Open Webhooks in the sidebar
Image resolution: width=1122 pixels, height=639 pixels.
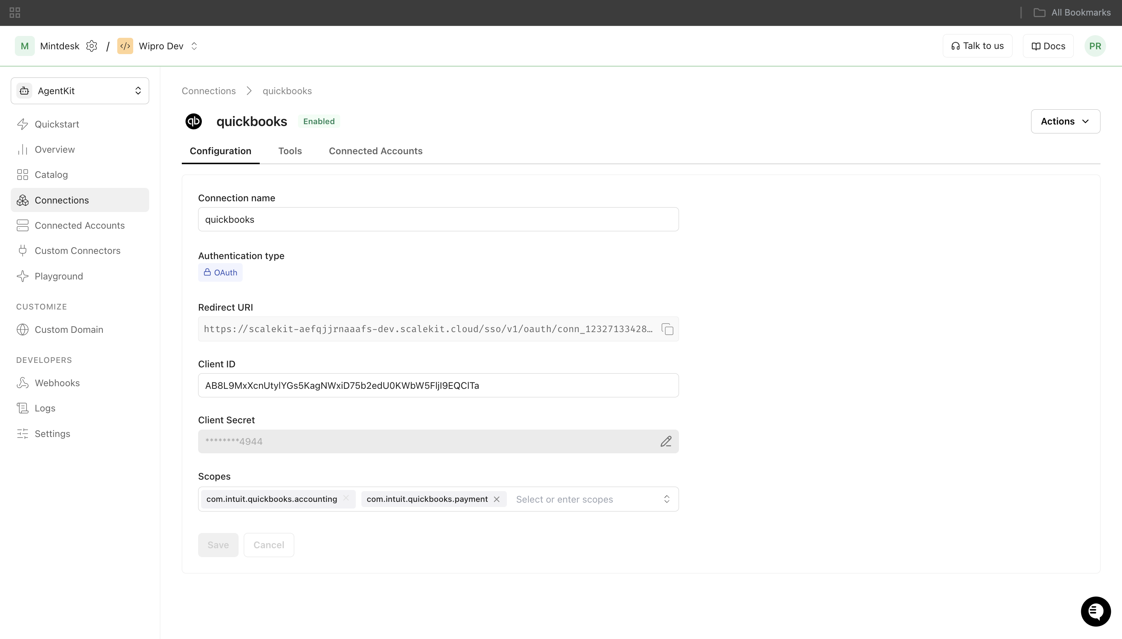[x=80, y=383]
